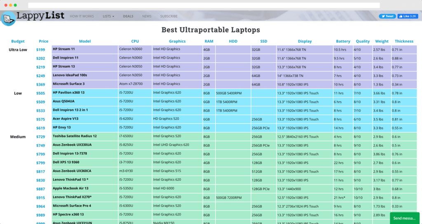Click the Quality column header
Image resolution: width=422 pixels, height=224 pixels.
point(363,41)
